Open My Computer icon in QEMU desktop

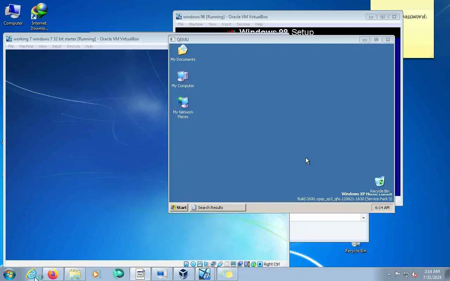pyautogui.click(x=183, y=79)
